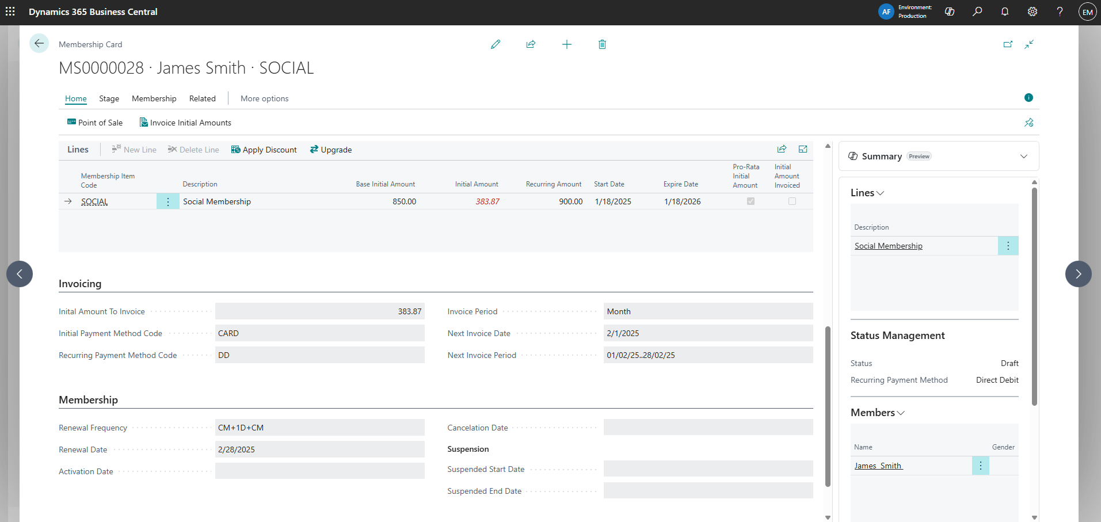Image resolution: width=1101 pixels, height=522 pixels.
Task: Open the card in a new window
Action: [x=1008, y=44]
